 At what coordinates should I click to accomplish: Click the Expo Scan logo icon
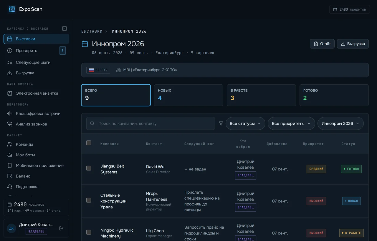point(12,9)
